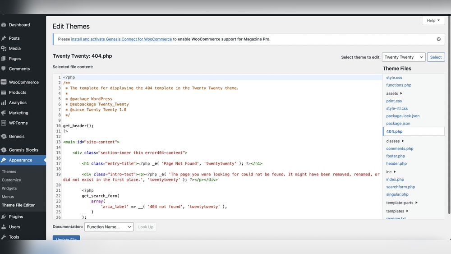This screenshot has width=451, height=254.
Task: Click the Analytics bar chart icon
Action: coord(4,103)
